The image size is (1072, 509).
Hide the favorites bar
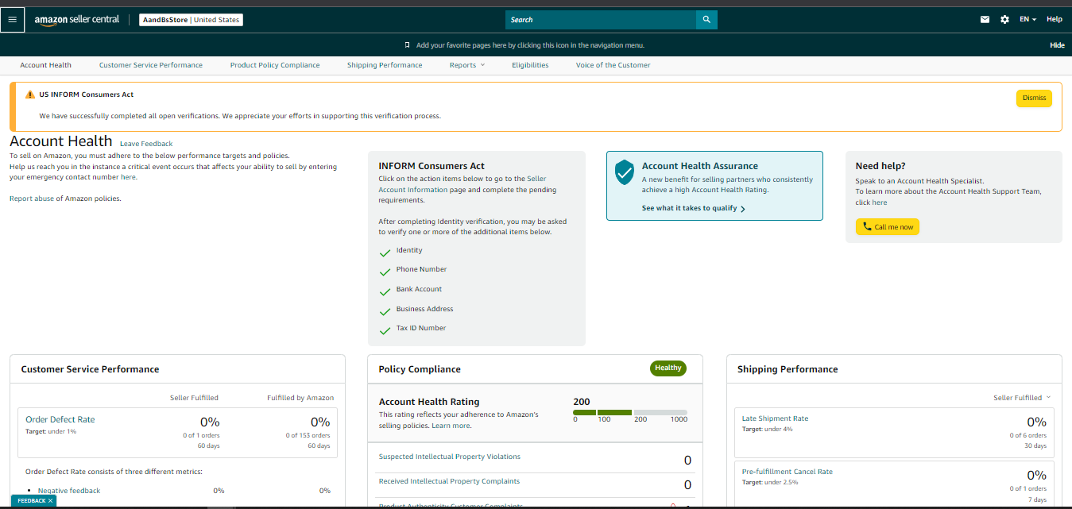[1057, 45]
